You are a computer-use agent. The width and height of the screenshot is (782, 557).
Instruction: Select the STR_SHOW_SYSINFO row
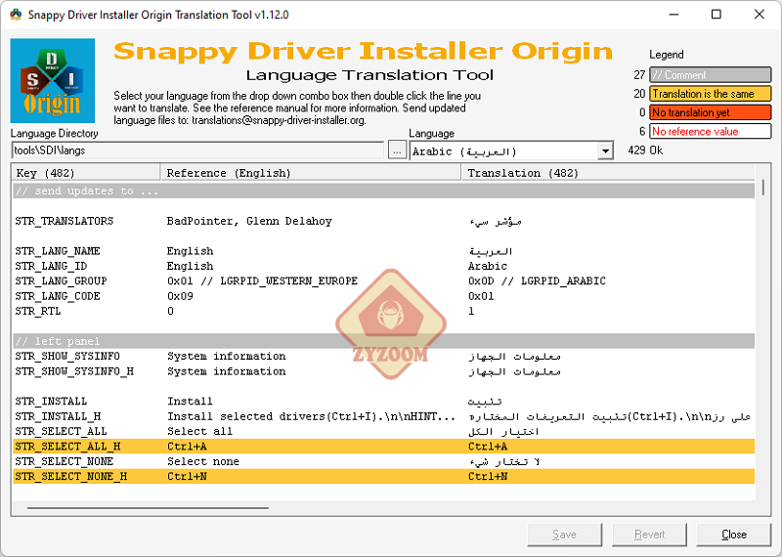(383, 356)
